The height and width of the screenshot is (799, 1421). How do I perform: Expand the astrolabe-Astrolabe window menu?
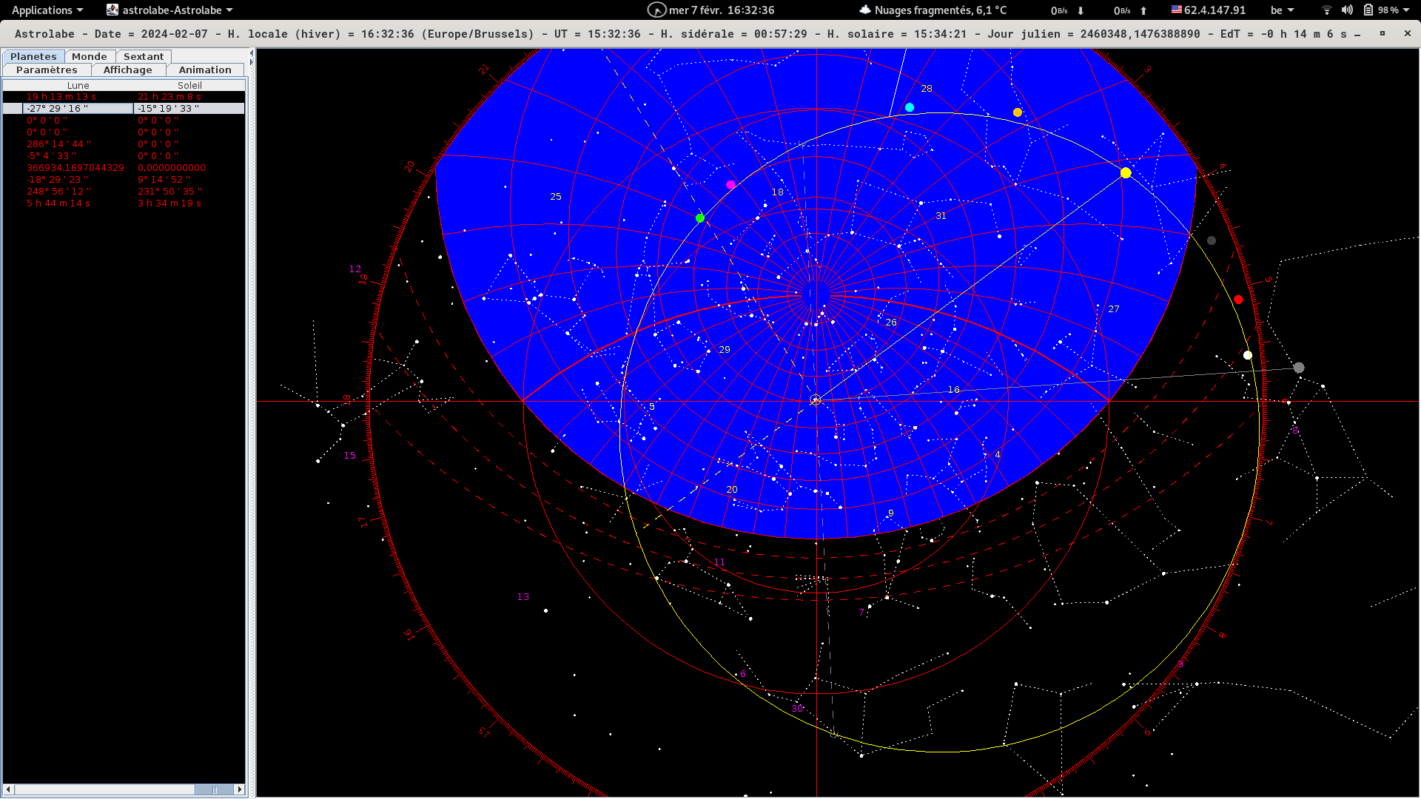tap(170, 10)
